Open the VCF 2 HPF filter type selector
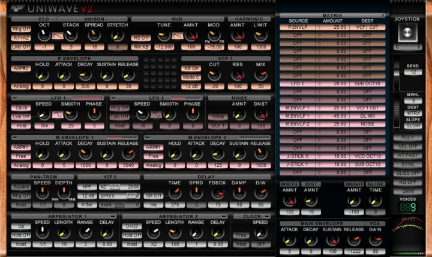Viewport: 432px width, 257px height. 86,187
